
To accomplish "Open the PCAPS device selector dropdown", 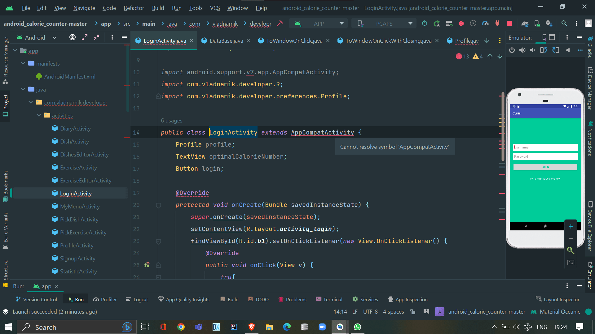I will pyautogui.click(x=385, y=24).
